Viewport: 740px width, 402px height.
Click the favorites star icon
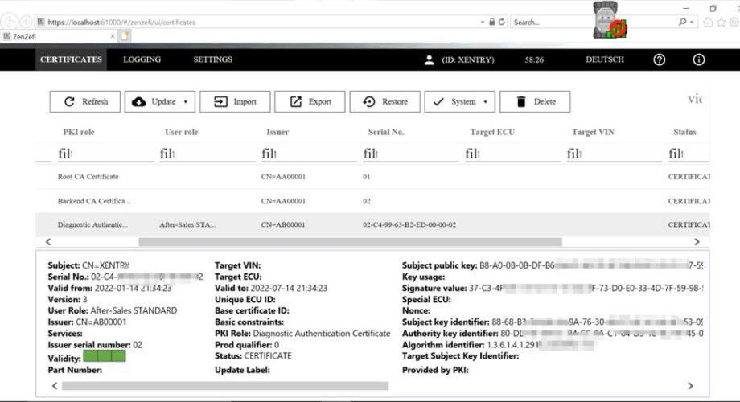(721, 22)
